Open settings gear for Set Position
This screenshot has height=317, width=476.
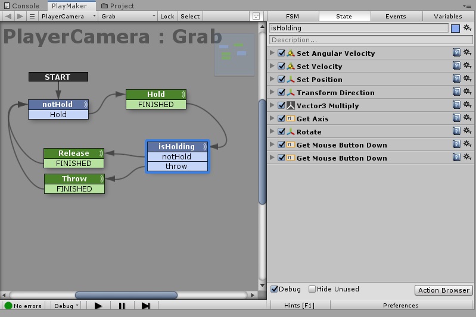(467, 79)
